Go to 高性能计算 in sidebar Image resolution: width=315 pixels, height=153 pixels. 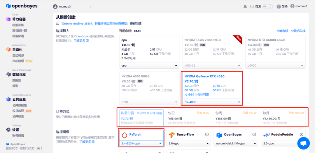pyautogui.click(x=20, y=31)
